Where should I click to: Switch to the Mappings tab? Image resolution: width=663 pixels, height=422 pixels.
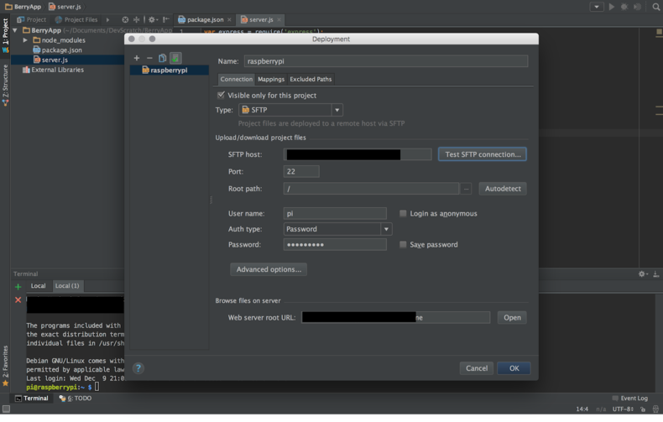271,79
